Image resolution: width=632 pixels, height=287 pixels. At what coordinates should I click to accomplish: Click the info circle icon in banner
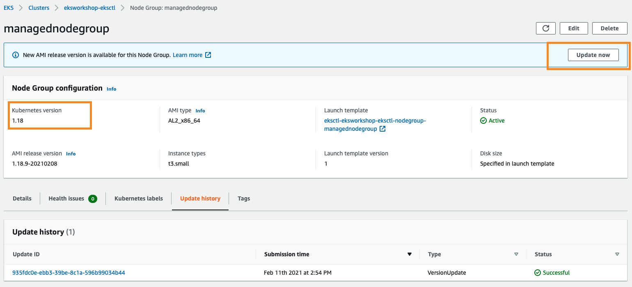pos(16,55)
